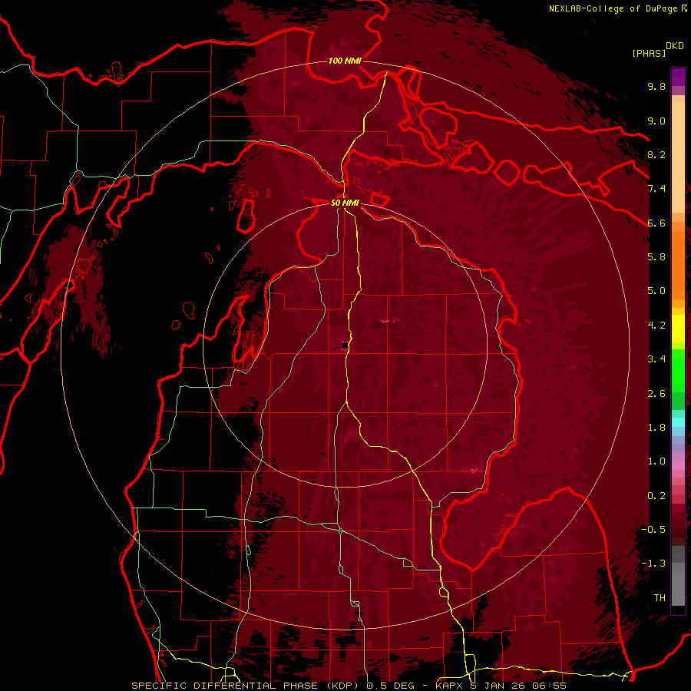This screenshot has height=691, width=691.
Task: Click the purple top swatch of color bar
Action: click(678, 77)
